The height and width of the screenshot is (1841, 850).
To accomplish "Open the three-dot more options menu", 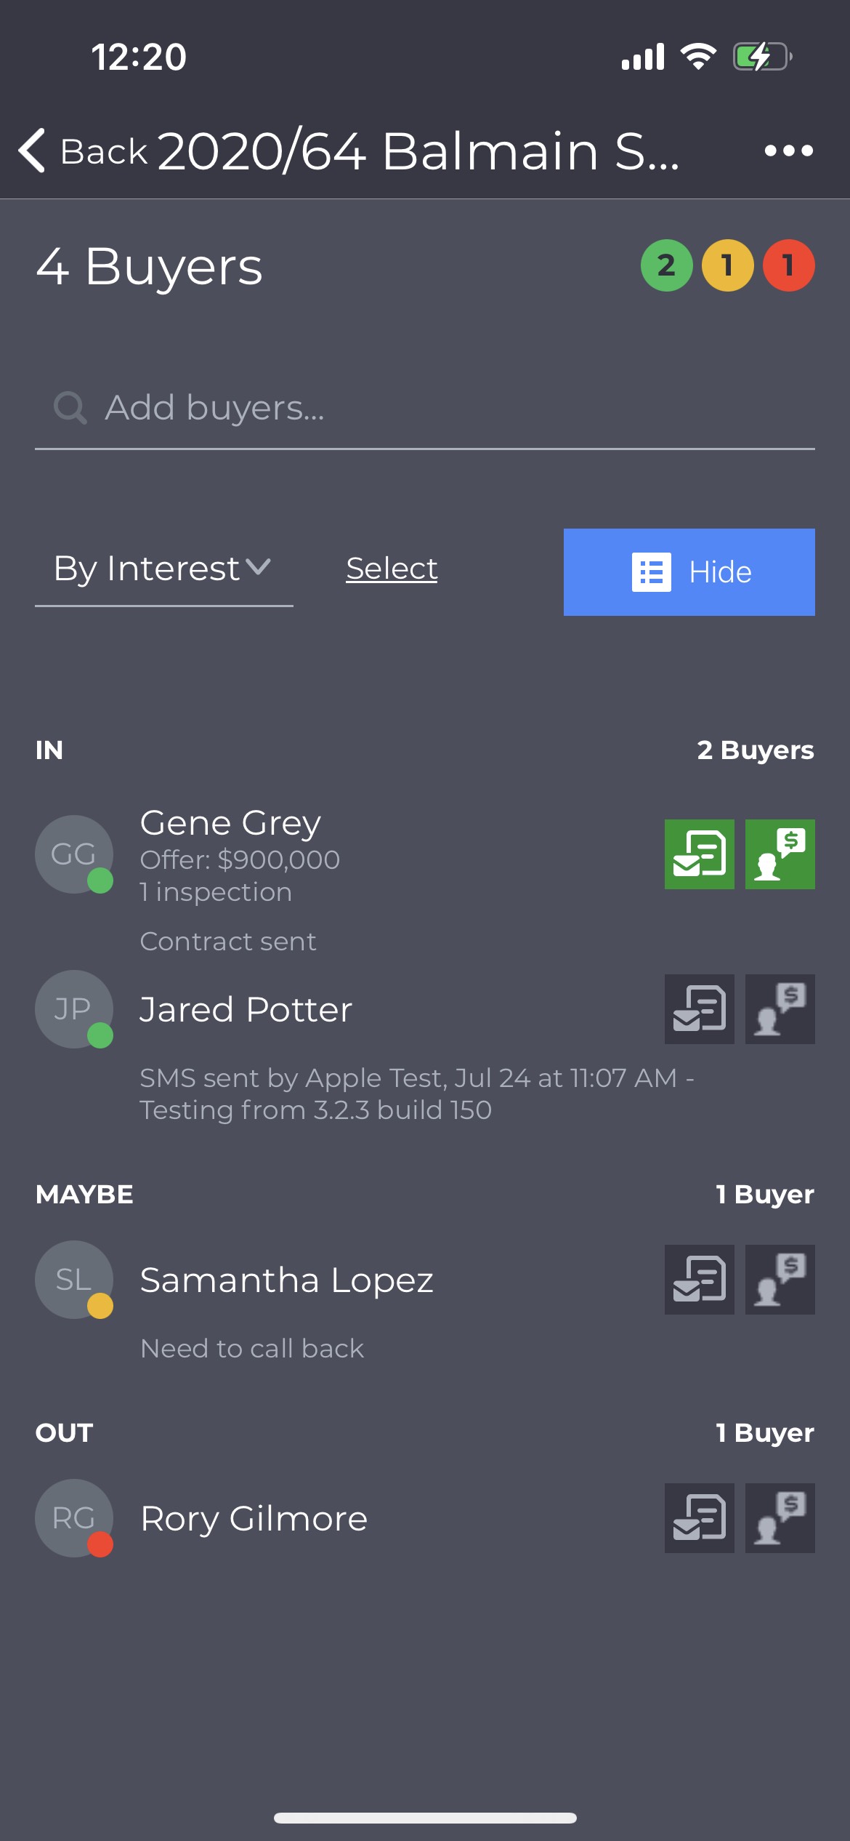I will [788, 151].
